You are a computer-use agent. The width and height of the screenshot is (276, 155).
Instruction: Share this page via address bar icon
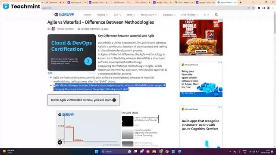248,8
